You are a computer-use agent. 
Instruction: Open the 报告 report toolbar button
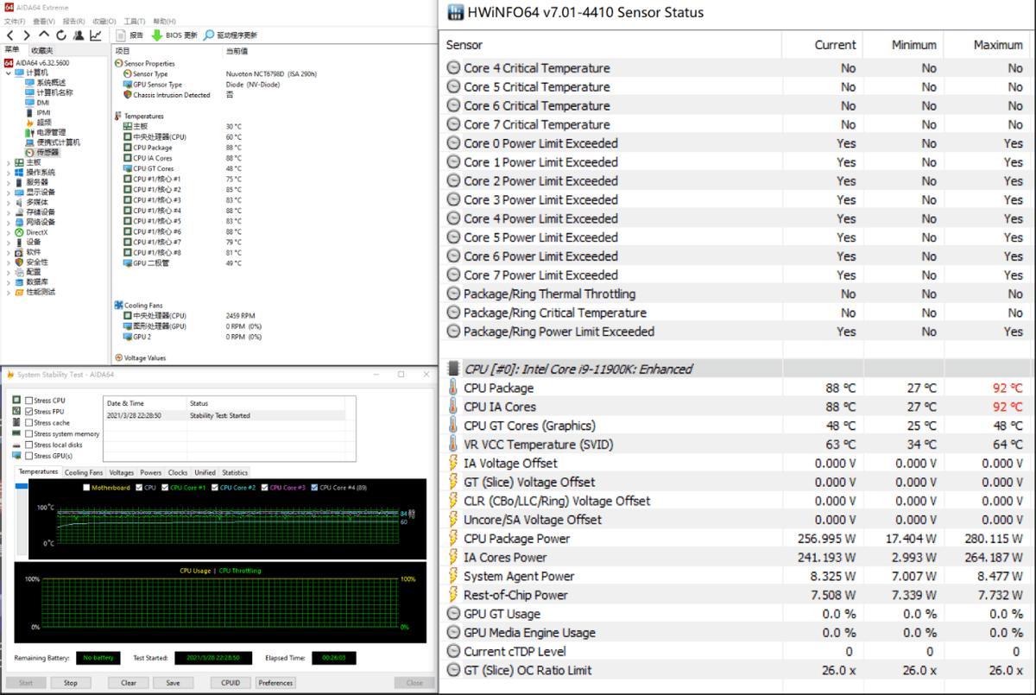coord(129,35)
